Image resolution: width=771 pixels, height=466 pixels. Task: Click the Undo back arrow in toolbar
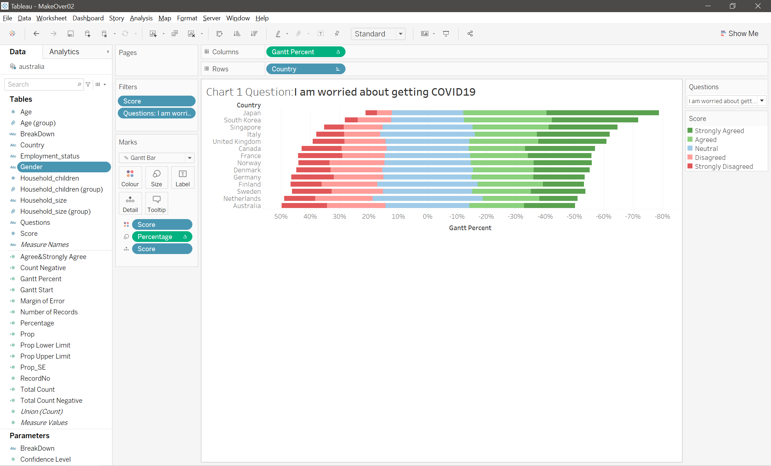point(36,34)
